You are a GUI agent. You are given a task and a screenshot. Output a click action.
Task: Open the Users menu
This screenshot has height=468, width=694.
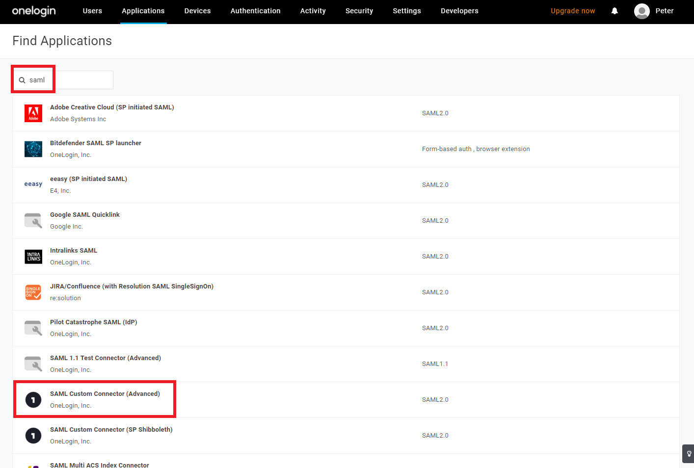(92, 11)
